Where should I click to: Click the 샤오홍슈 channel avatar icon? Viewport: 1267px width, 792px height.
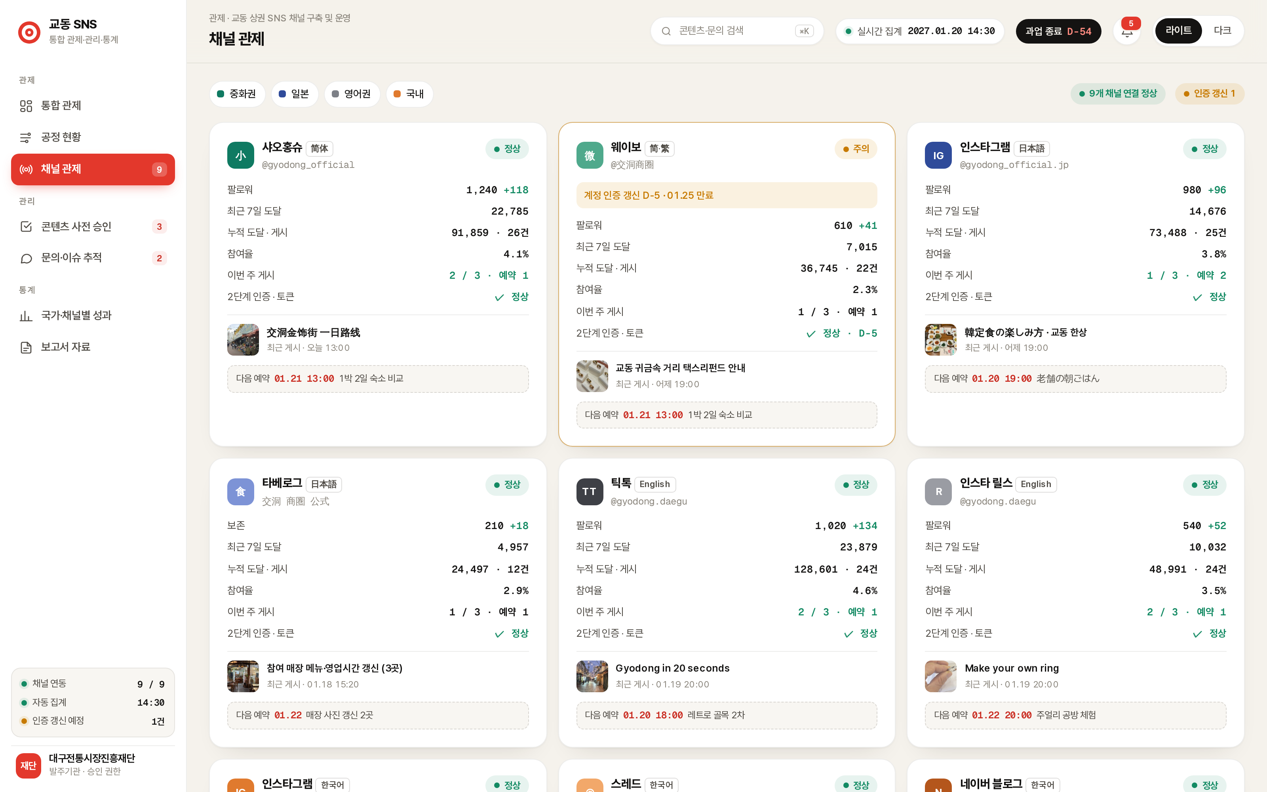(x=240, y=155)
